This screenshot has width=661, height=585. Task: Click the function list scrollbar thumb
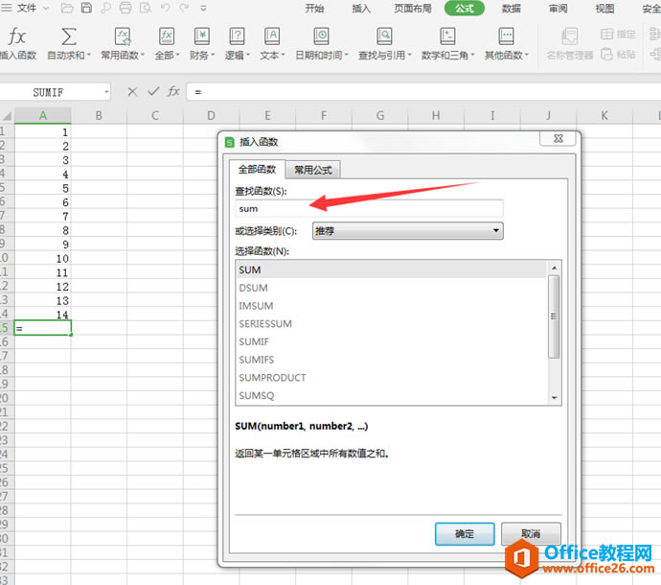pyautogui.click(x=555, y=316)
